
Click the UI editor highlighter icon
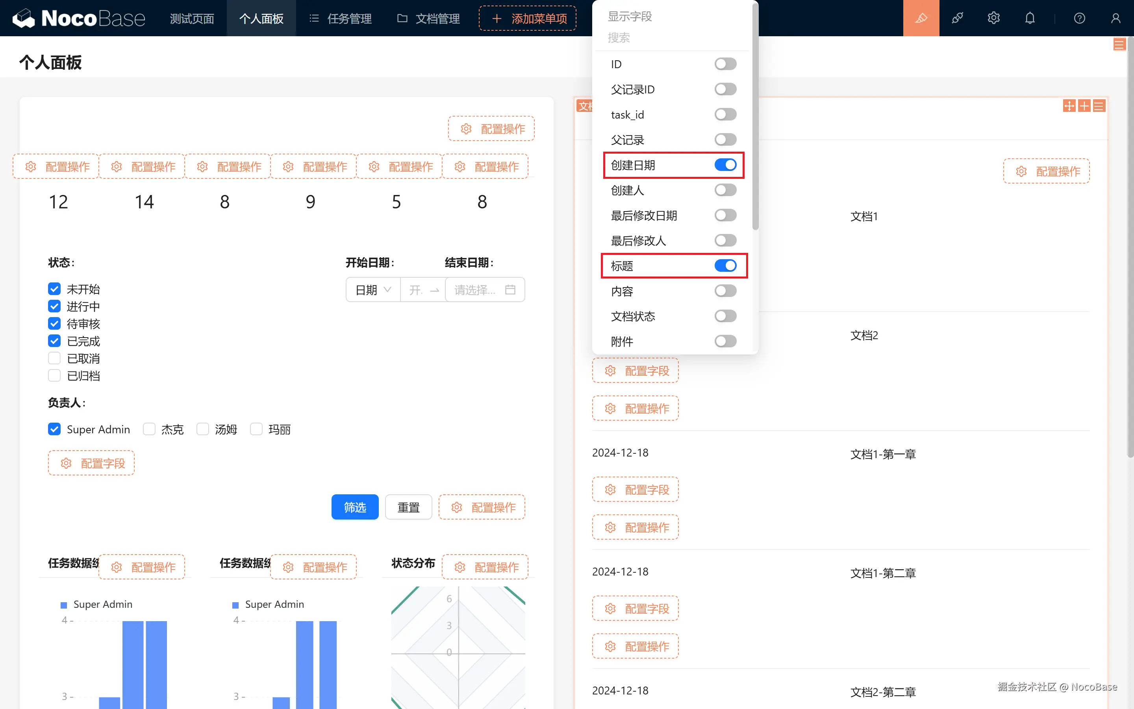(921, 18)
